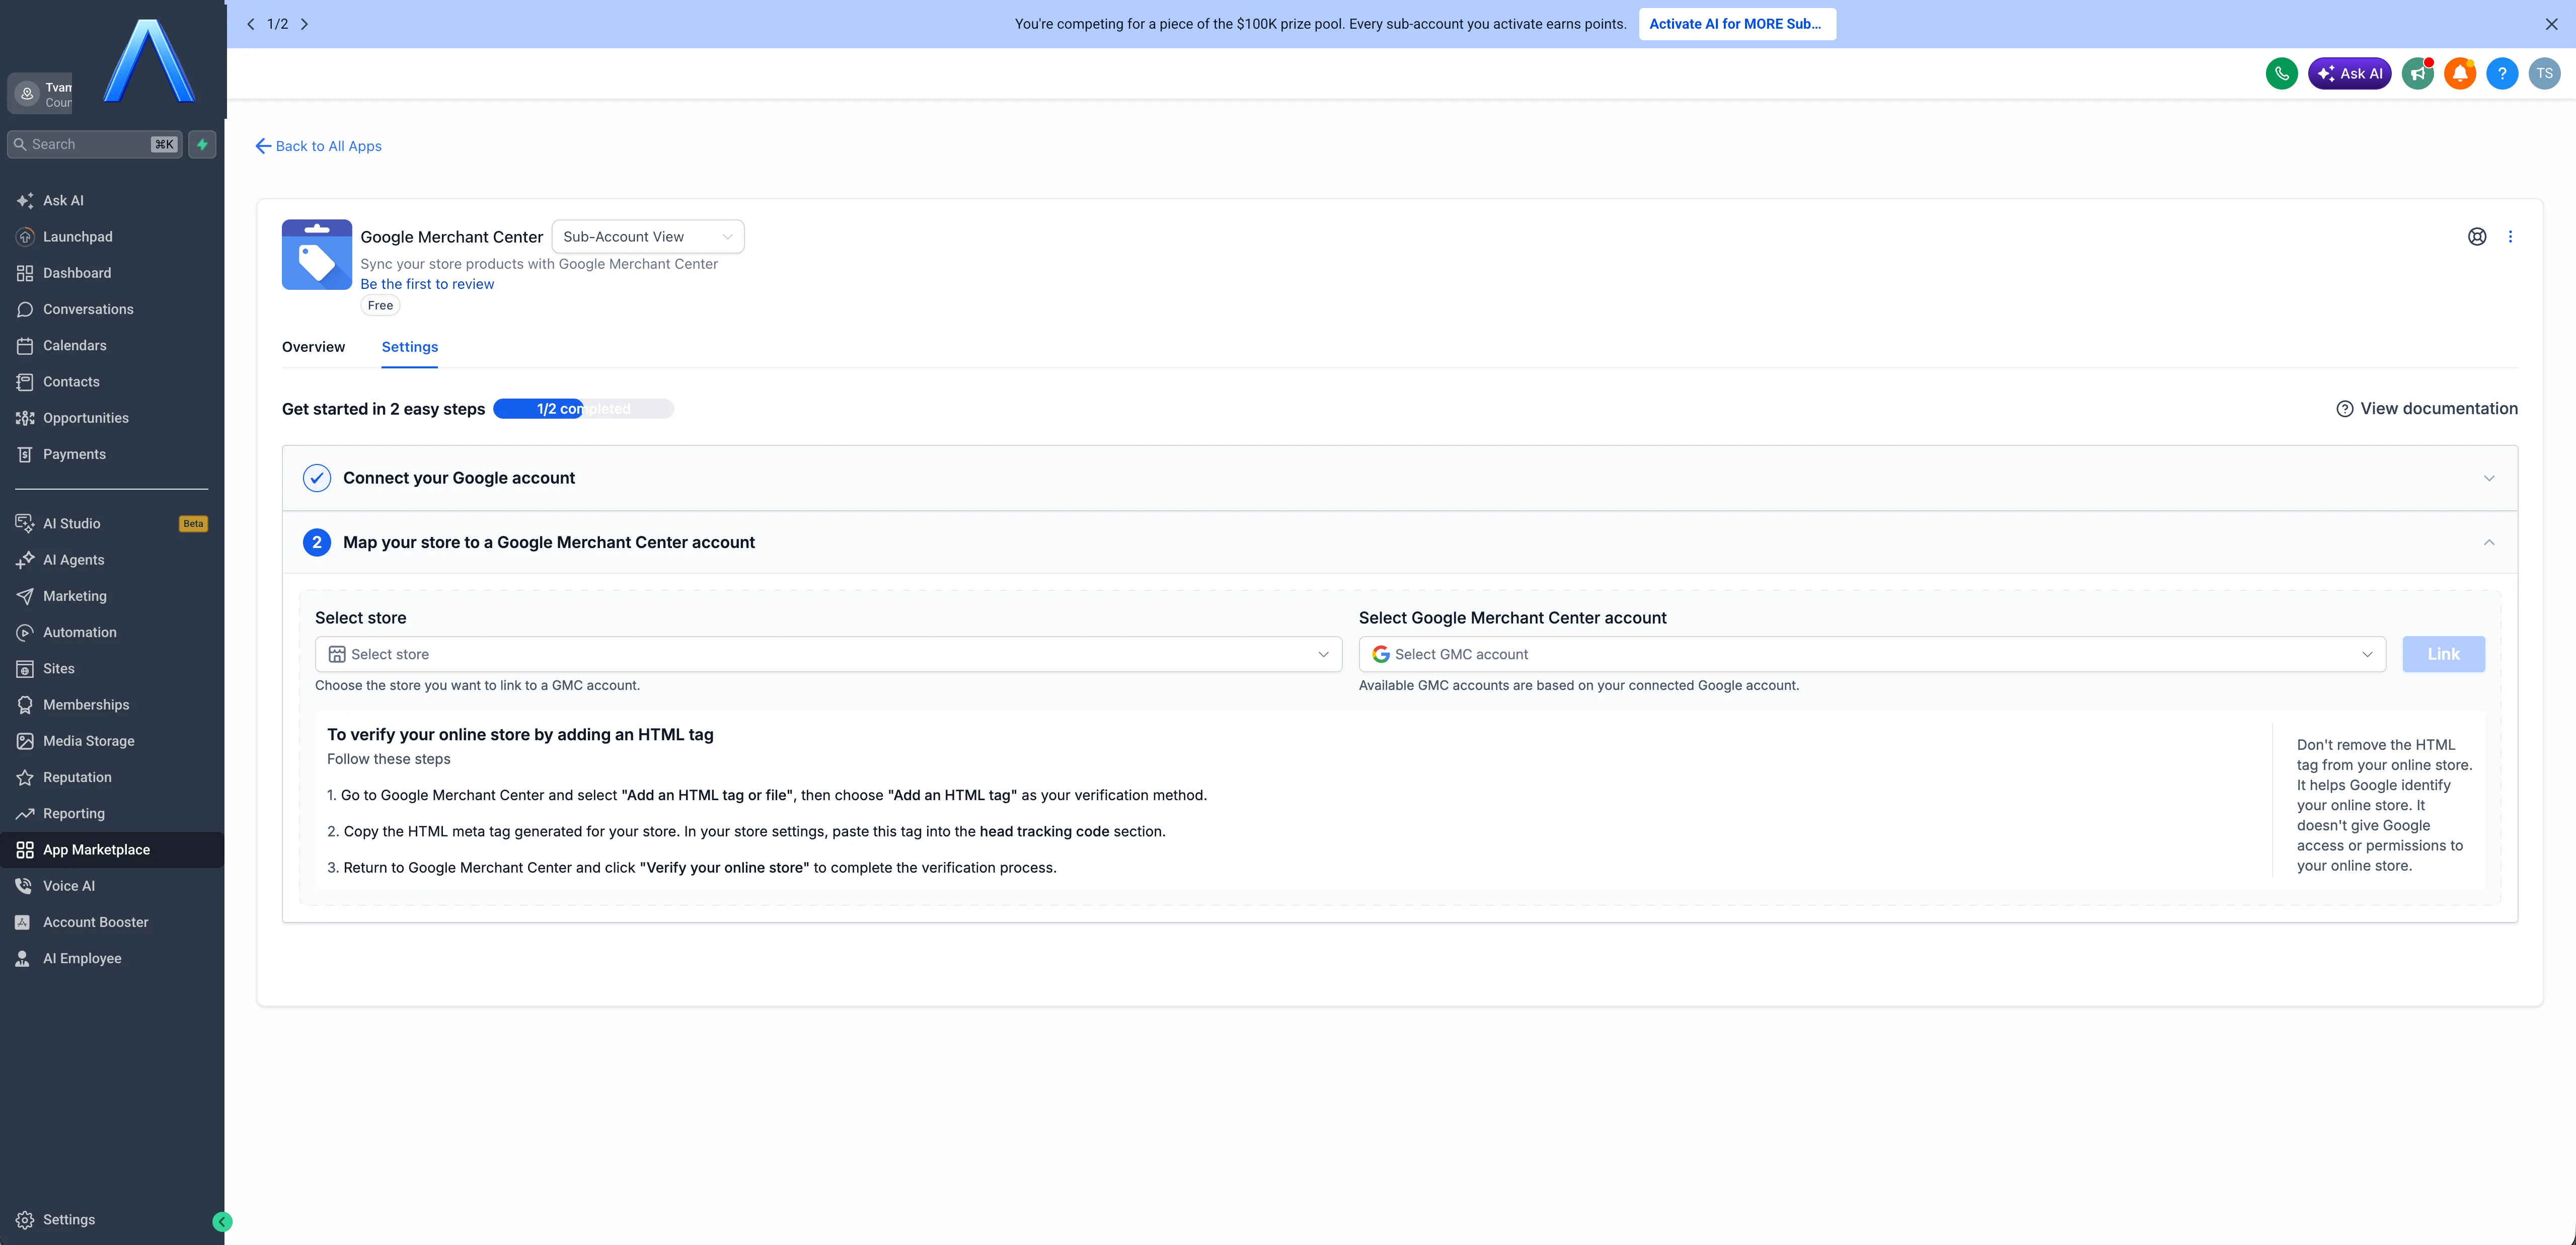This screenshot has width=2576, height=1245.
Task: Click Activate AI for MORE Sub button
Action: [1736, 24]
